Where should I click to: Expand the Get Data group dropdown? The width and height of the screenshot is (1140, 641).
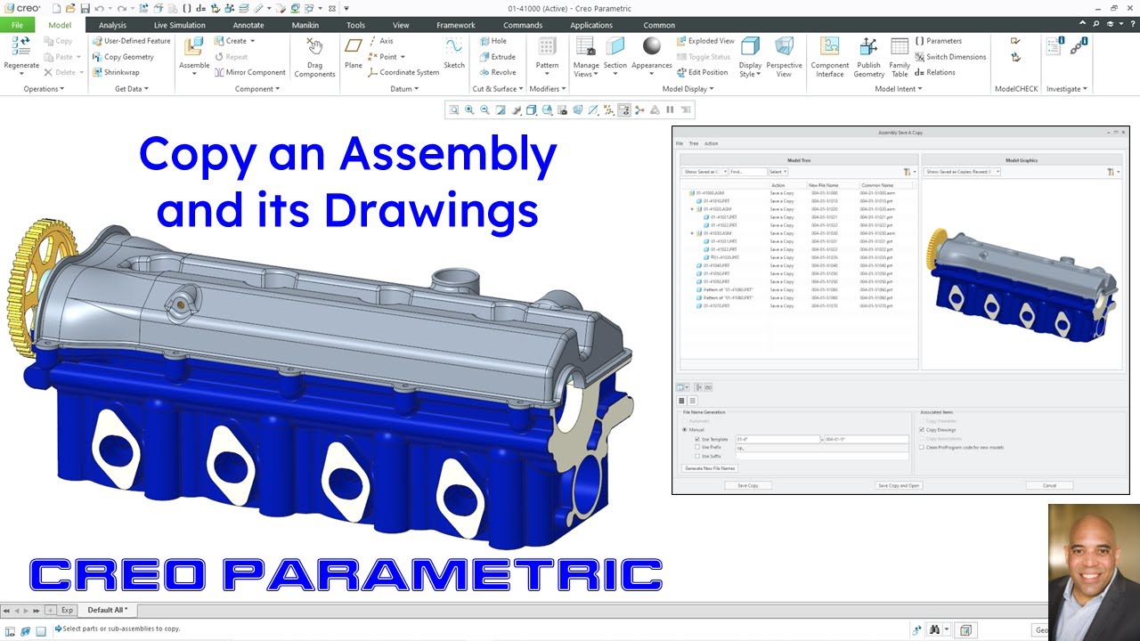(x=132, y=89)
